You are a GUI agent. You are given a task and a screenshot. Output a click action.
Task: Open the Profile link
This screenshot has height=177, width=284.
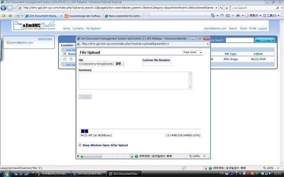(252, 28)
